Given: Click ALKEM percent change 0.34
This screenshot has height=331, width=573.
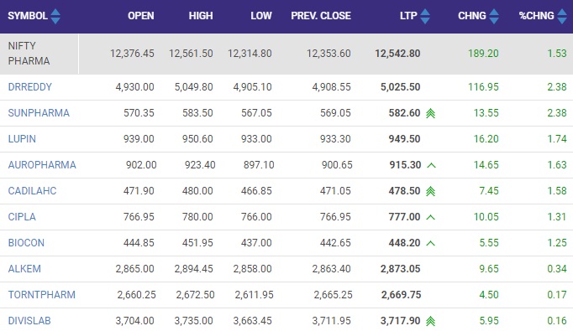Looking at the screenshot, I should click(557, 269).
